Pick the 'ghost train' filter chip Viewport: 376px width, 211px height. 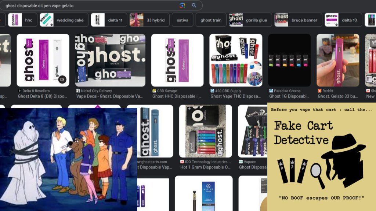pyautogui.click(x=211, y=20)
